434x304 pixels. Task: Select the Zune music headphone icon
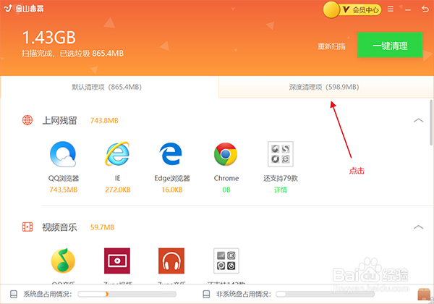pyautogui.click(x=171, y=261)
